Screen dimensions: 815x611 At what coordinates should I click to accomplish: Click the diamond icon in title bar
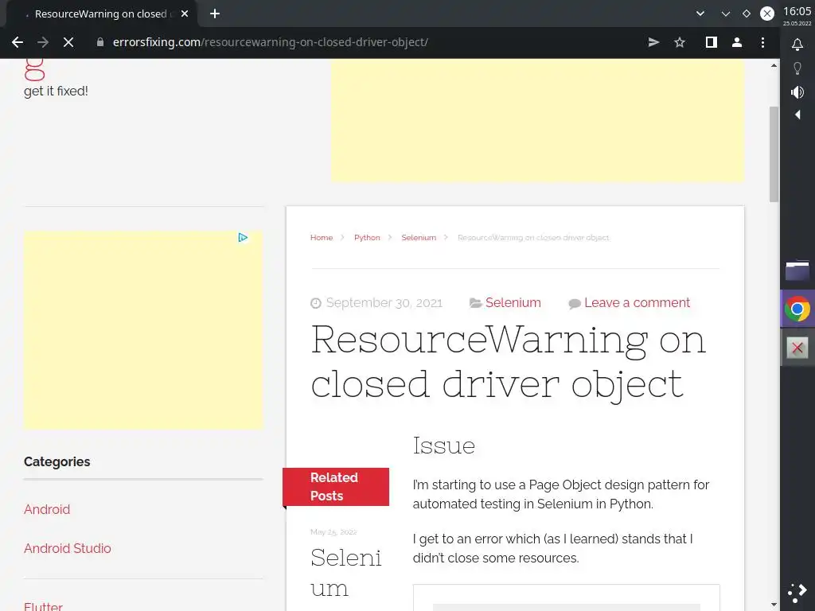coord(747,14)
